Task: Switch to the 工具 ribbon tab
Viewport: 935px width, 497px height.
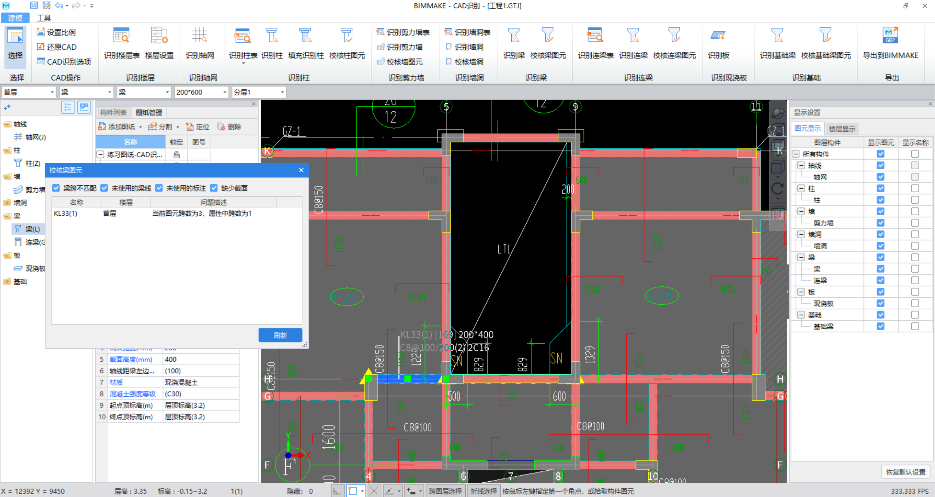Action: pyautogui.click(x=44, y=18)
